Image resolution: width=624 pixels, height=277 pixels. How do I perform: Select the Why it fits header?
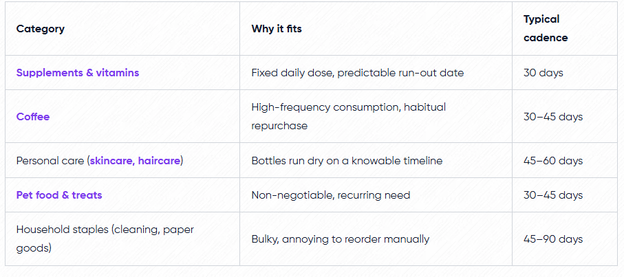(x=277, y=29)
